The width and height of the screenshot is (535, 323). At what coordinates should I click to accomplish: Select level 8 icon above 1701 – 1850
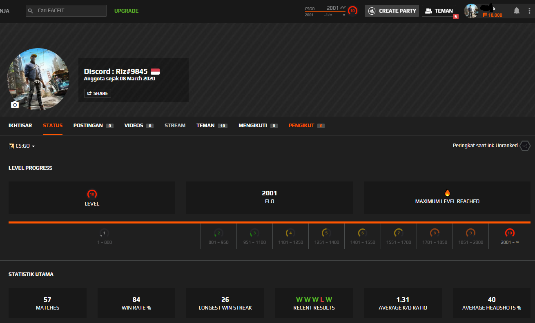tap(435, 233)
